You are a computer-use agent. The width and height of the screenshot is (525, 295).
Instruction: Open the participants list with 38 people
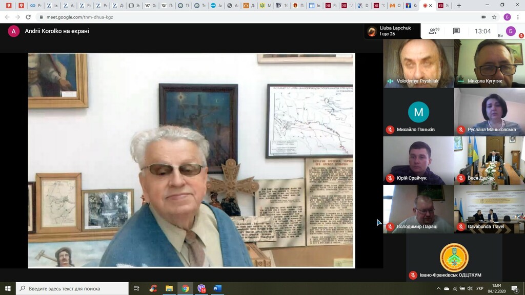[434, 31]
